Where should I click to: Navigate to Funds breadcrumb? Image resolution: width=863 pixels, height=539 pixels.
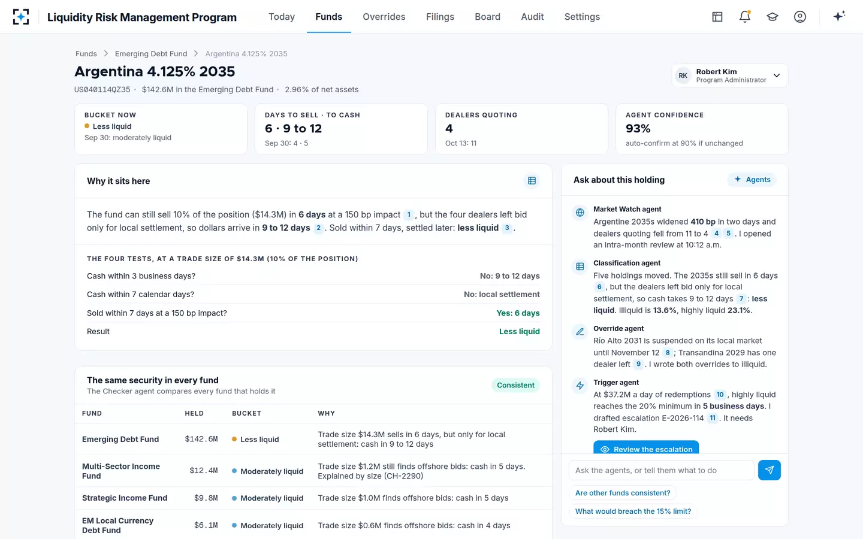(86, 54)
